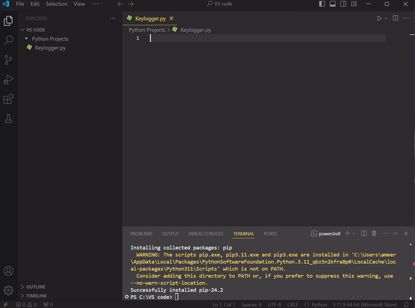The image size is (415, 308).
Task: Click the Run Python File play button
Action: [x=379, y=18]
